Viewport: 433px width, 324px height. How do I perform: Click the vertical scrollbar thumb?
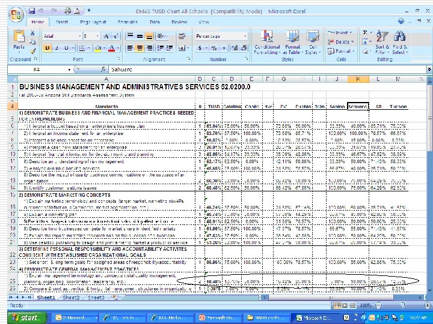tap(429, 118)
